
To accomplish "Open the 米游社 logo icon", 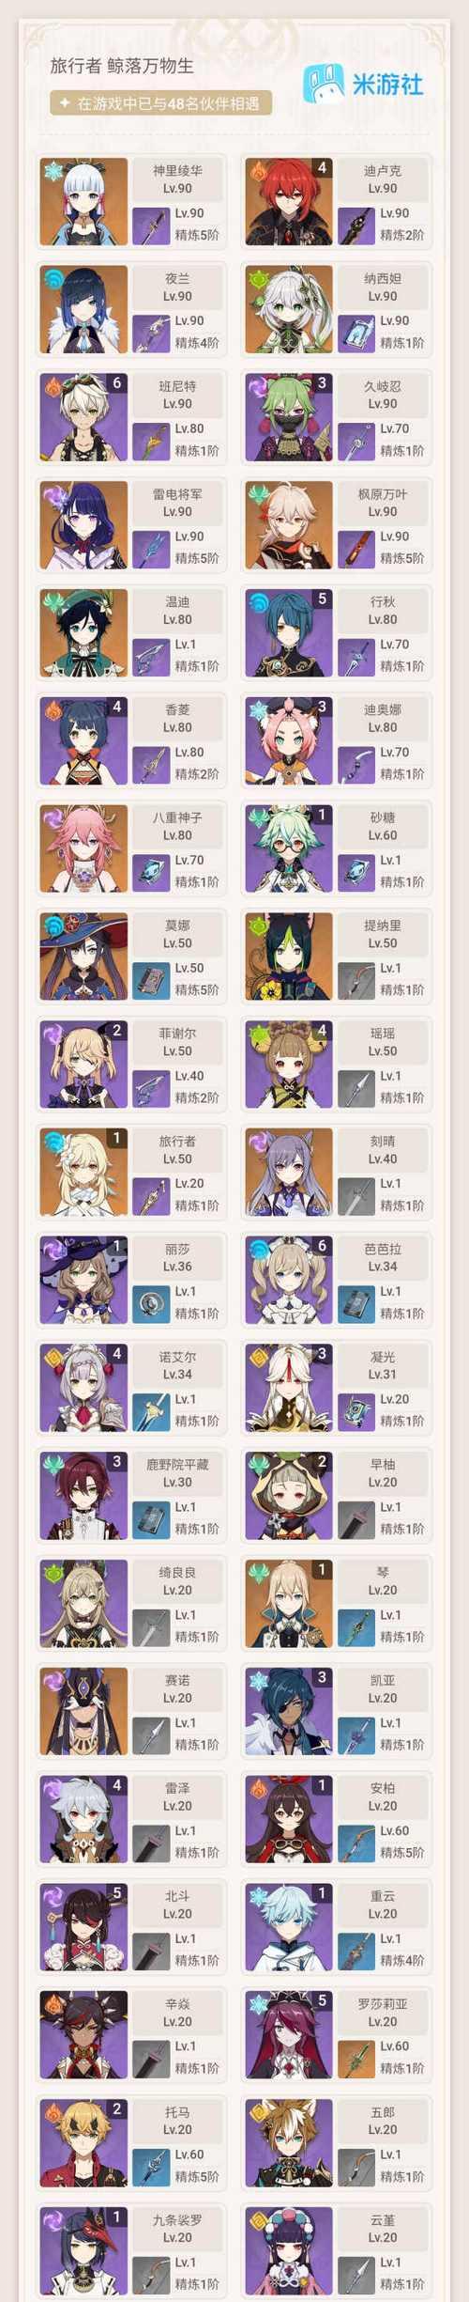I will [324, 83].
